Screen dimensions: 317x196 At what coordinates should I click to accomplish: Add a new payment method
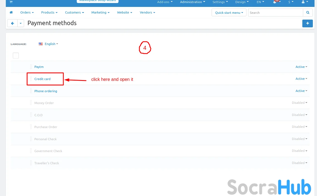[308, 23]
